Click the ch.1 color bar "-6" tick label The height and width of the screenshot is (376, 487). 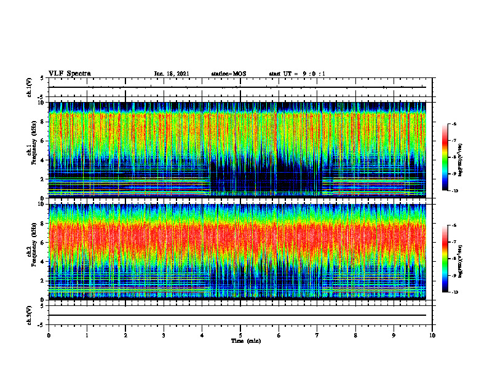click(454, 123)
